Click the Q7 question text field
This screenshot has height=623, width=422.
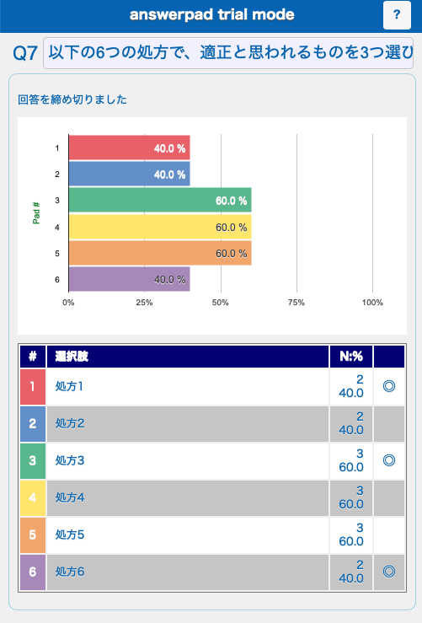[x=228, y=53]
